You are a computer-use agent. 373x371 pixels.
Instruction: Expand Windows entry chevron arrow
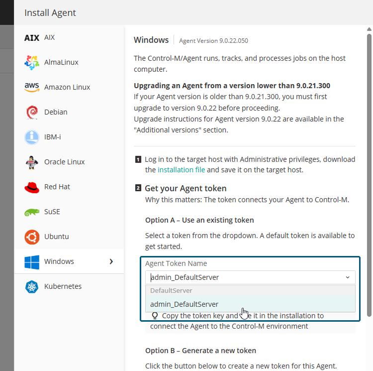(111, 261)
